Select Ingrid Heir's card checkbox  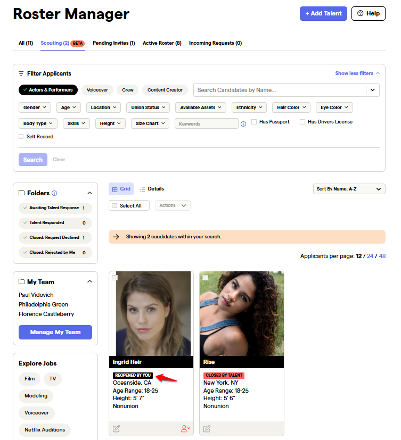(114, 278)
